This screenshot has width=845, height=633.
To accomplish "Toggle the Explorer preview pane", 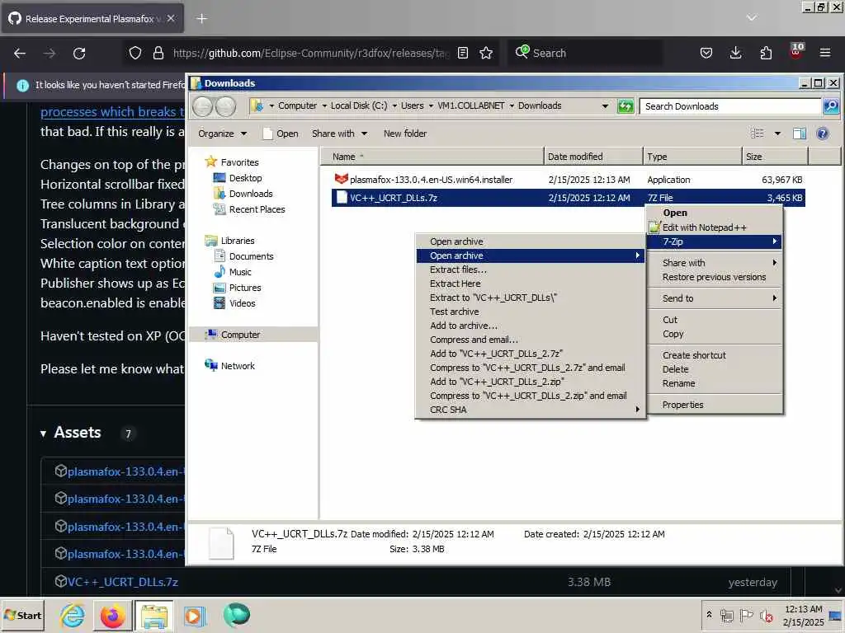I will [800, 134].
